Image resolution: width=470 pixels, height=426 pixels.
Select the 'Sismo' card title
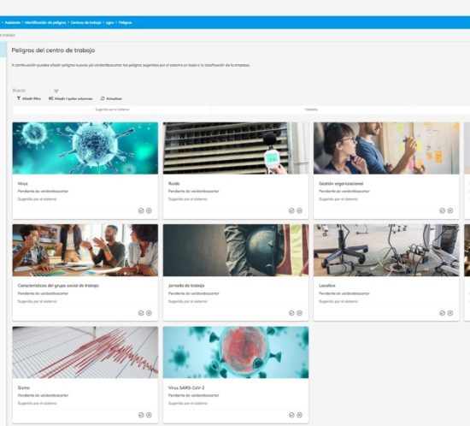pyautogui.click(x=24, y=388)
